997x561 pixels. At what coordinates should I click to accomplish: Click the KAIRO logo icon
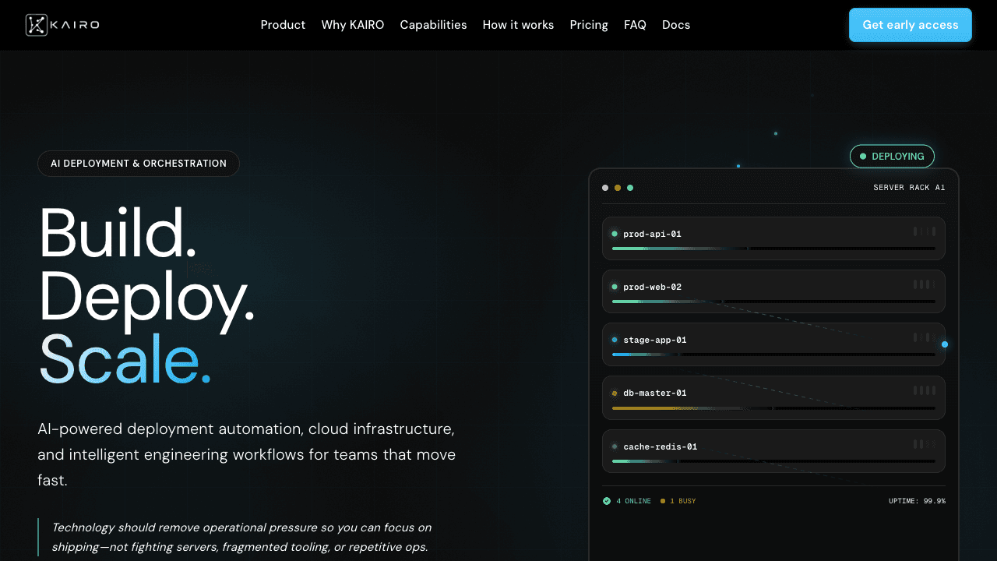[36, 25]
